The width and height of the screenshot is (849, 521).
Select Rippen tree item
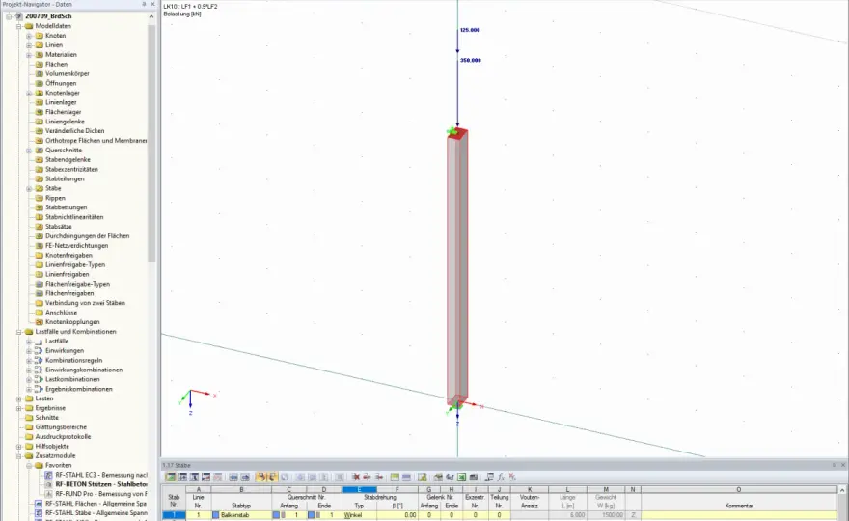(55, 198)
